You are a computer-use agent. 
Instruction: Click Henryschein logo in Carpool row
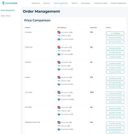(59, 77)
